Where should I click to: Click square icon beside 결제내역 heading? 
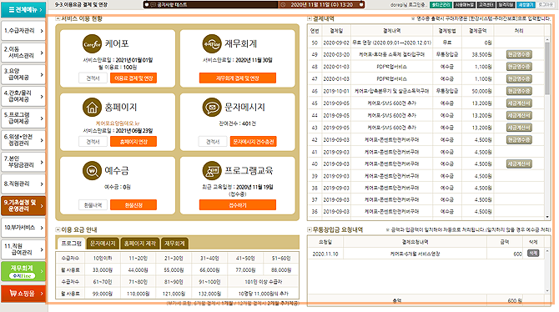click(x=310, y=18)
